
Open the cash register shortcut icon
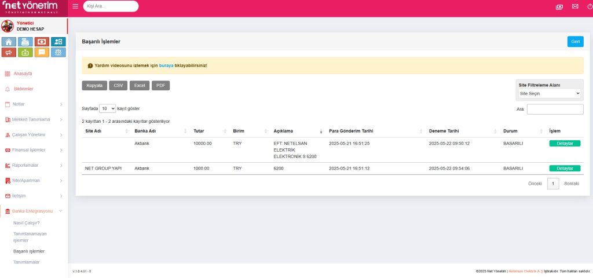[25, 42]
